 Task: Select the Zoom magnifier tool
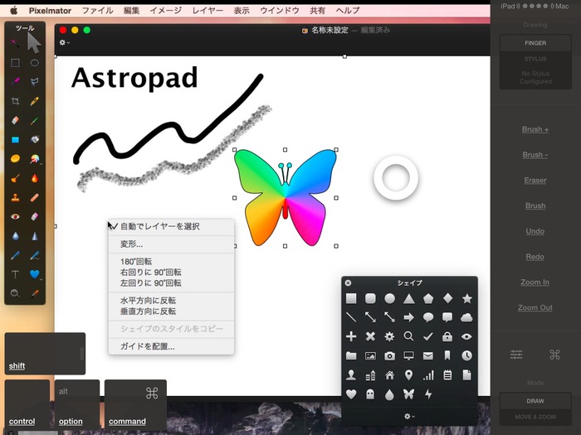click(15, 293)
